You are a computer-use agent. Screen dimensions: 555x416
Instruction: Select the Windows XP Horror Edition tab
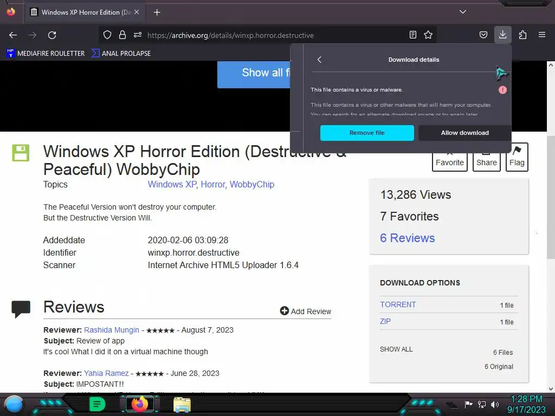[85, 12]
